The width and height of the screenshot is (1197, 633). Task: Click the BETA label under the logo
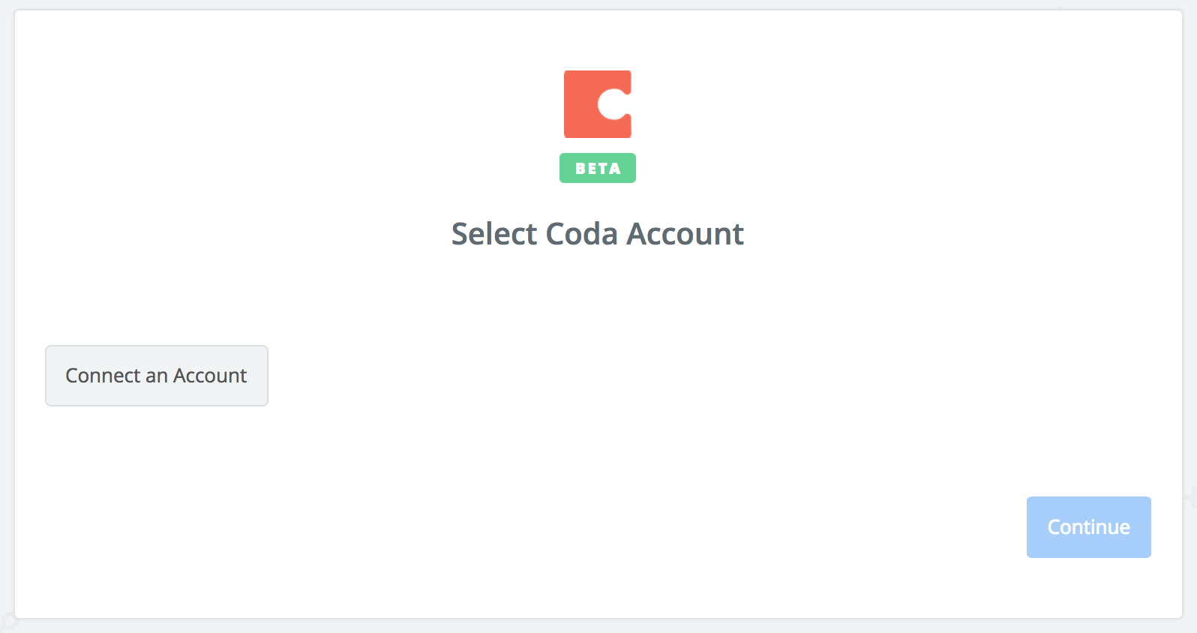pos(598,168)
